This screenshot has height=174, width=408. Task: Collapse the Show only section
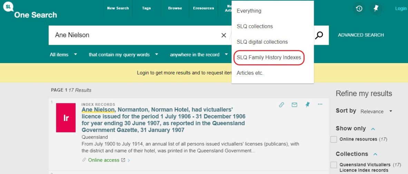click(373, 129)
